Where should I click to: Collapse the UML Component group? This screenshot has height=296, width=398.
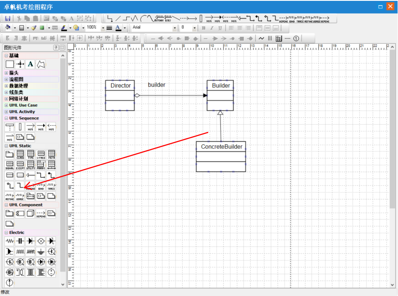click(6, 205)
